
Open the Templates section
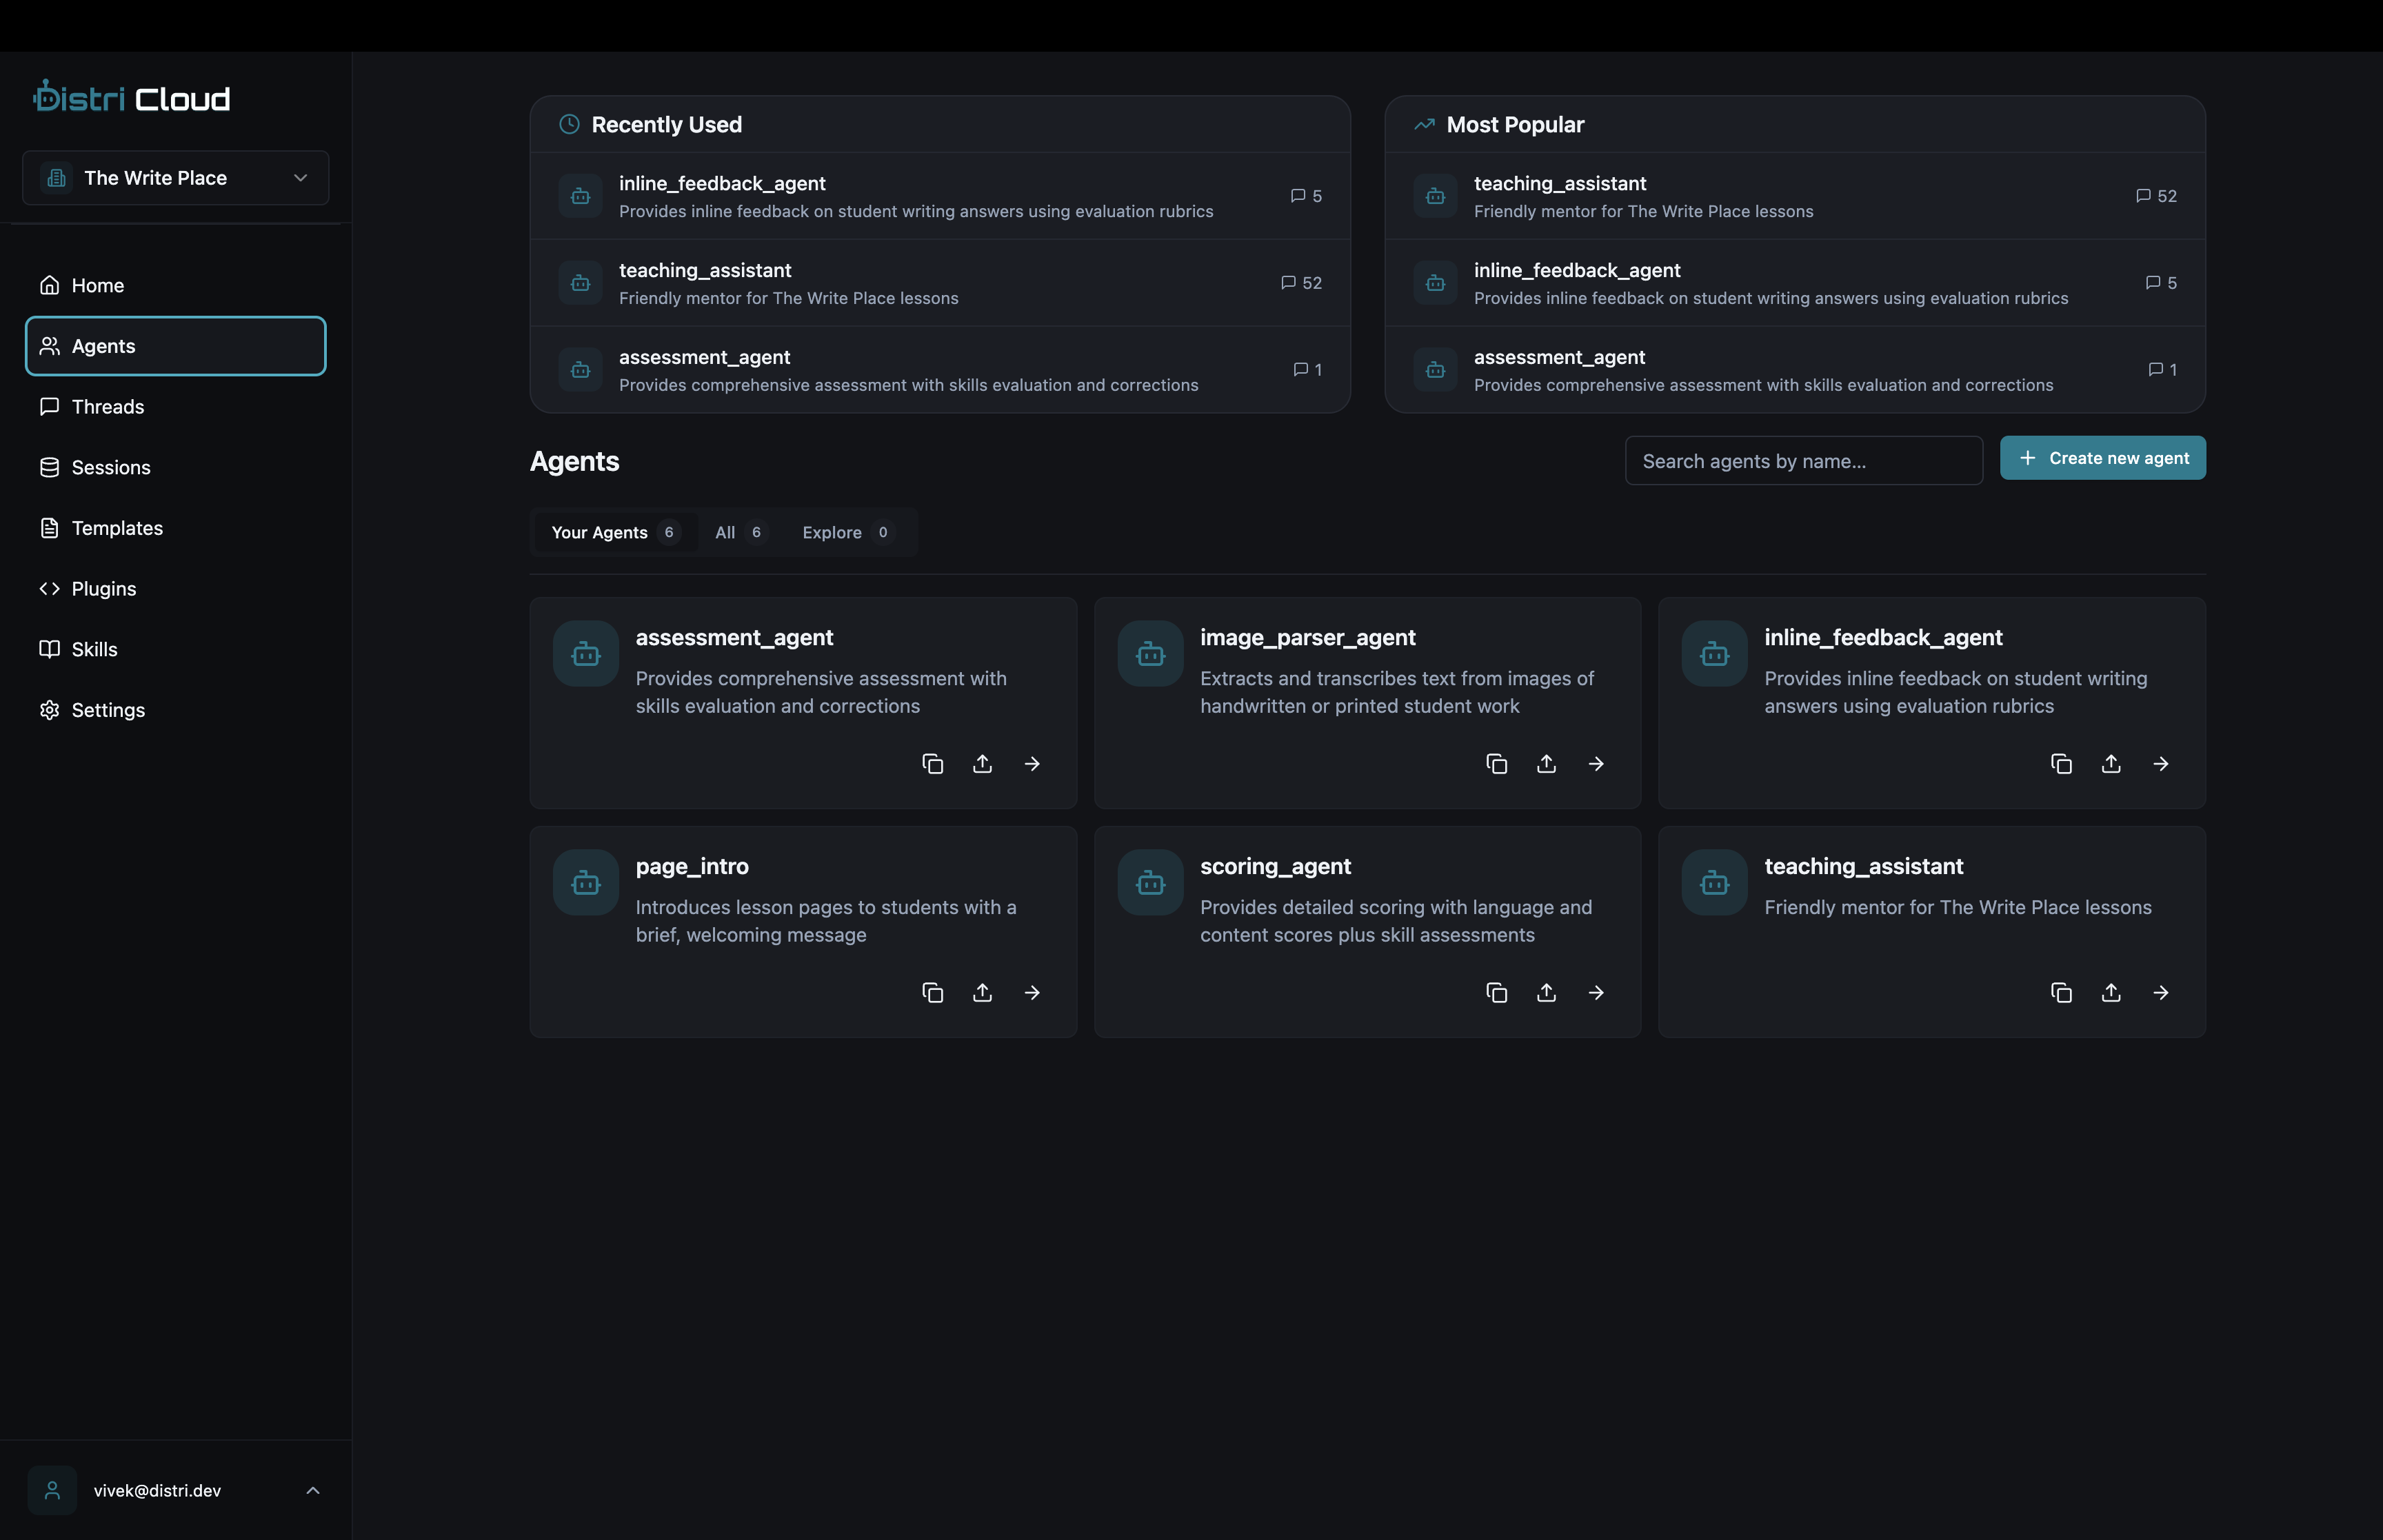(117, 527)
